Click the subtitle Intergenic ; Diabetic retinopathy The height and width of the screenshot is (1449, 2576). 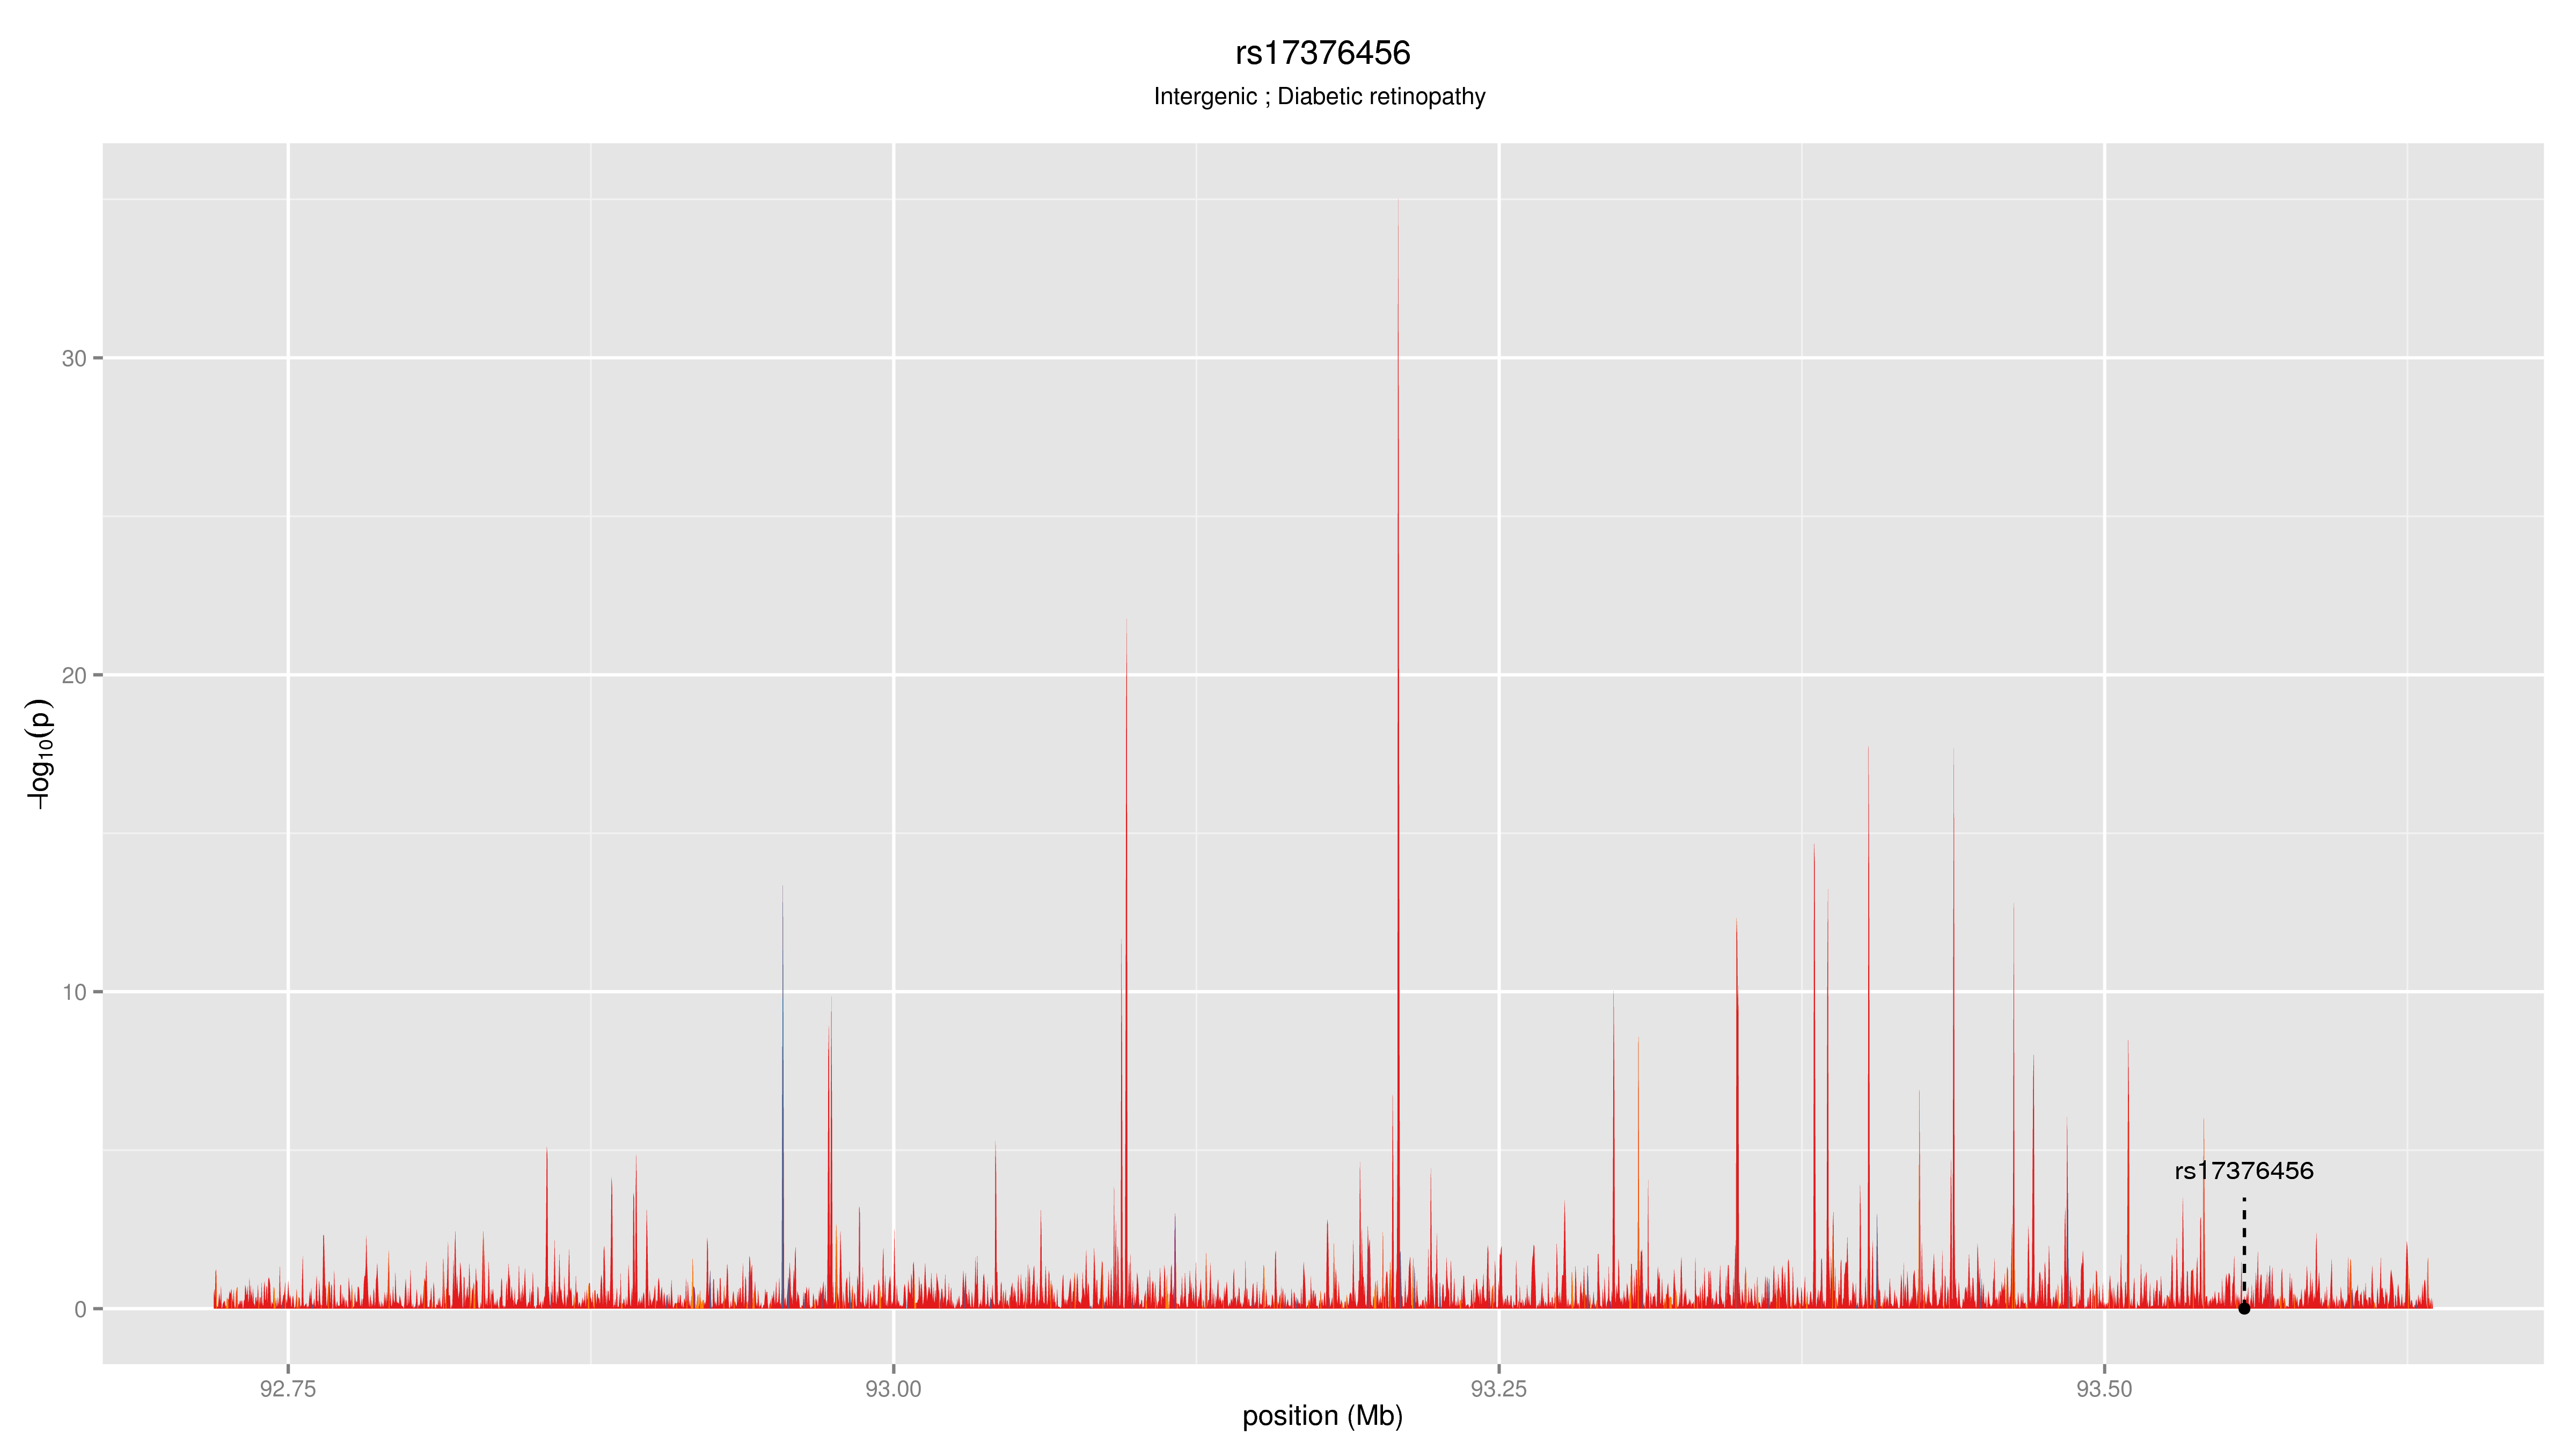[1319, 97]
